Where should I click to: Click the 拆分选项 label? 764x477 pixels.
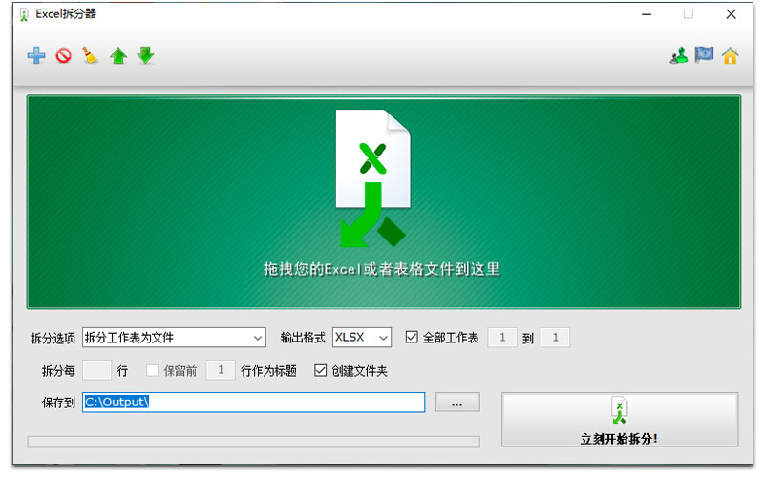53,338
